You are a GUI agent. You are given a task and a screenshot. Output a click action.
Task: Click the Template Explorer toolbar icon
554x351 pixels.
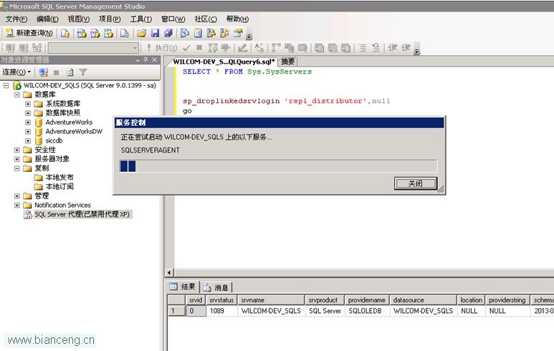click(224, 33)
